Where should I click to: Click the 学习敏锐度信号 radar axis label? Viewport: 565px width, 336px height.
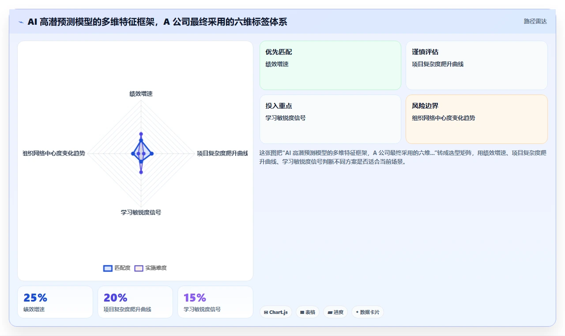click(141, 212)
